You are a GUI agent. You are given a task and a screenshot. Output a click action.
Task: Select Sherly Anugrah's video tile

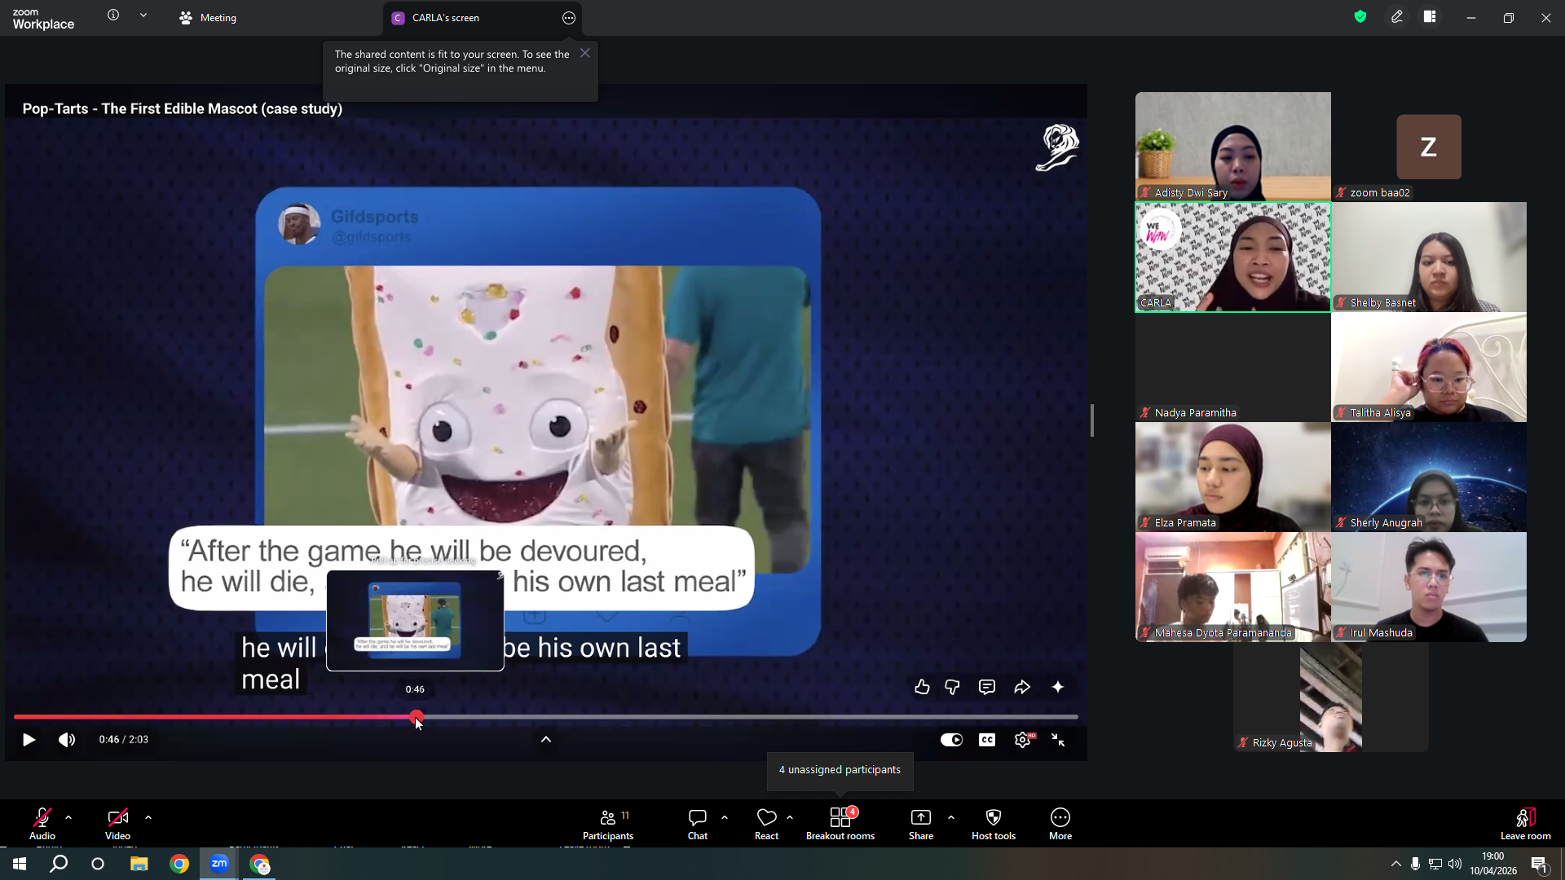tap(1429, 477)
